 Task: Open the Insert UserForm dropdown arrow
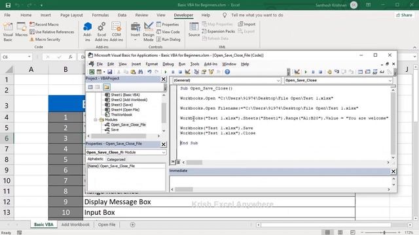[104, 72]
